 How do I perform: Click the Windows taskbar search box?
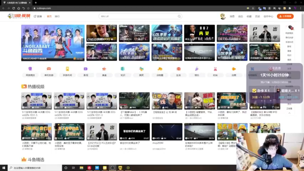tap(35, 168)
